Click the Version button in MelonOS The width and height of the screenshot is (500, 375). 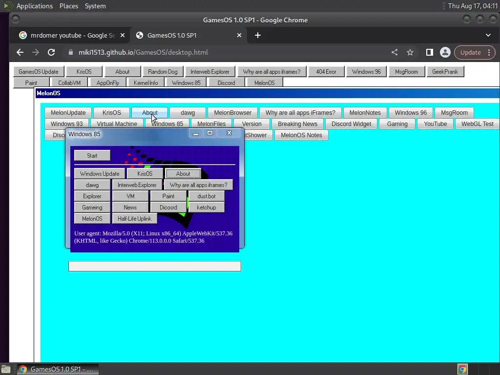(251, 124)
